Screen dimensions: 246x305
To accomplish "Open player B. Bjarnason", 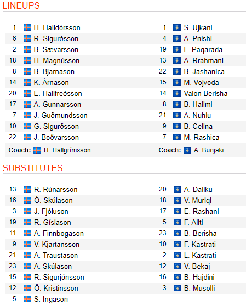I will [x=54, y=71].
